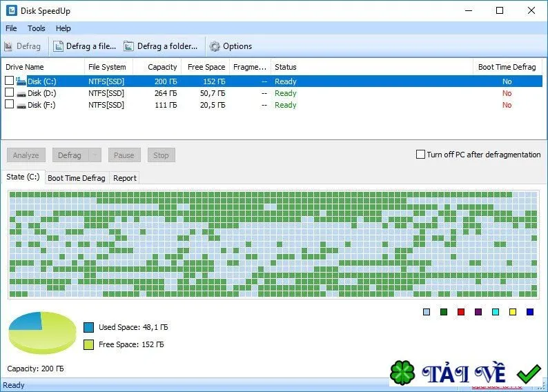The height and width of the screenshot is (392, 548).
Task: Select the Disk (C:) row name
Action: [x=42, y=81]
